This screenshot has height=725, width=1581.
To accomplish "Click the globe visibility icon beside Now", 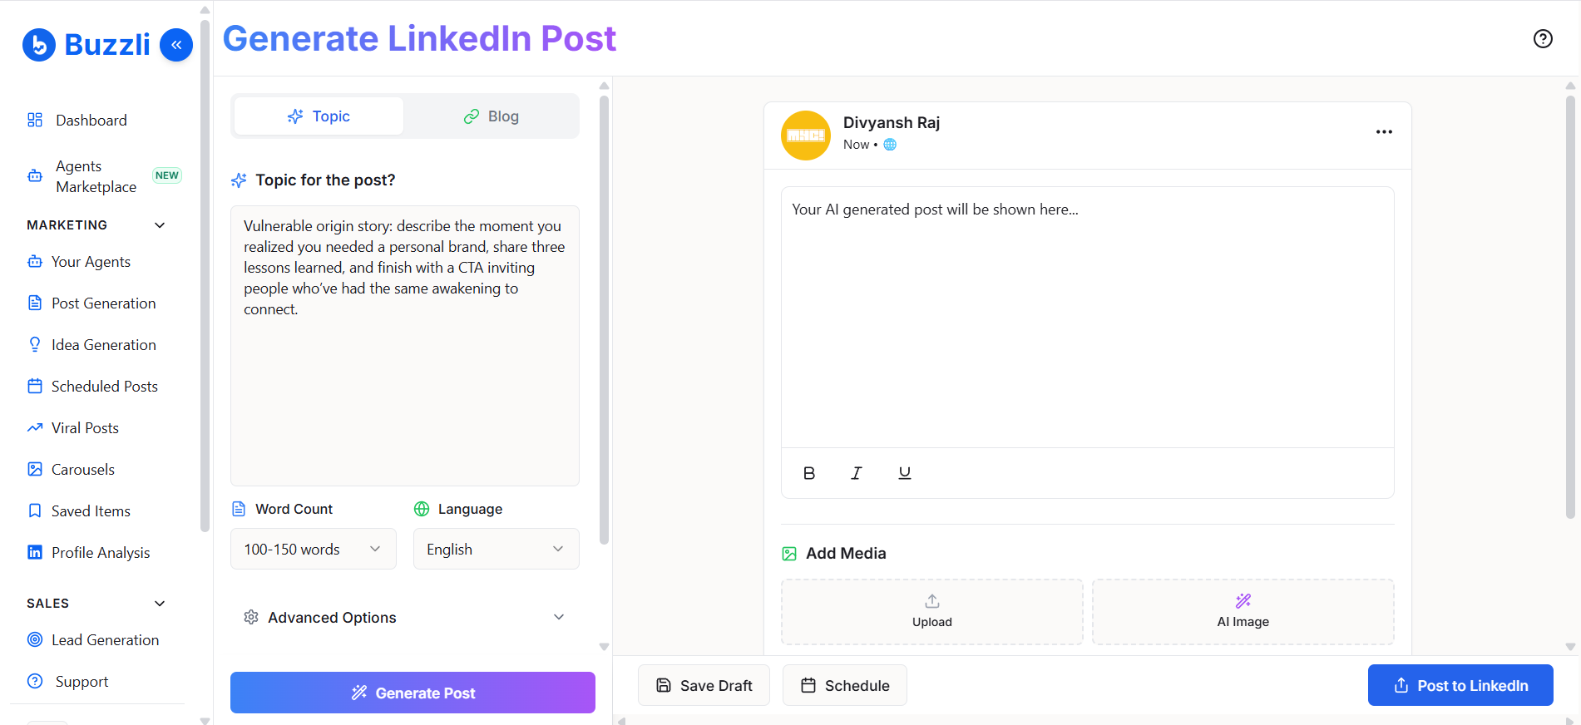I will [x=890, y=145].
